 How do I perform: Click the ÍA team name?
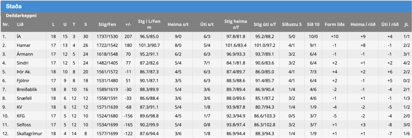point(19,36)
